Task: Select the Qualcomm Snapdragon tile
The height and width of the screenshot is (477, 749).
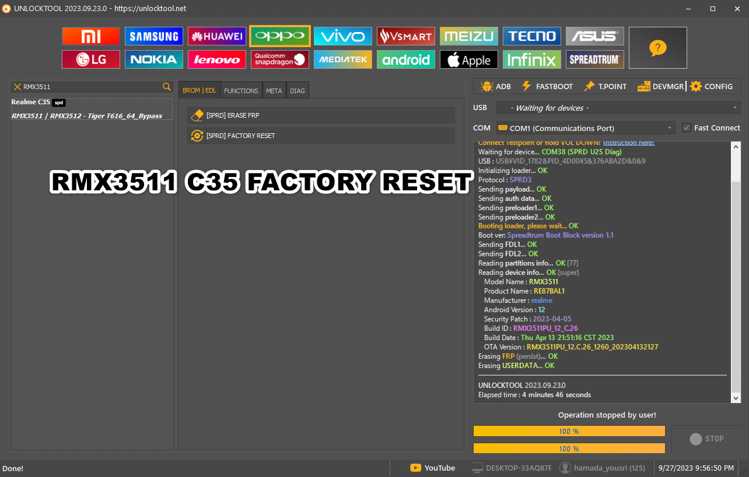Action: click(280, 59)
